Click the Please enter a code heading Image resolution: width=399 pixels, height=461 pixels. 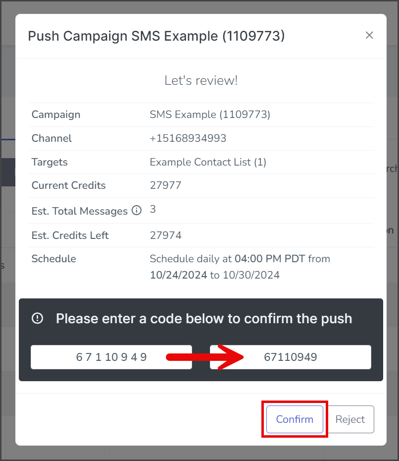(204, 319)
